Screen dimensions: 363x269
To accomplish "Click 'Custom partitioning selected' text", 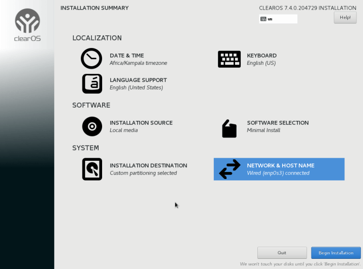I will [143, 173].
